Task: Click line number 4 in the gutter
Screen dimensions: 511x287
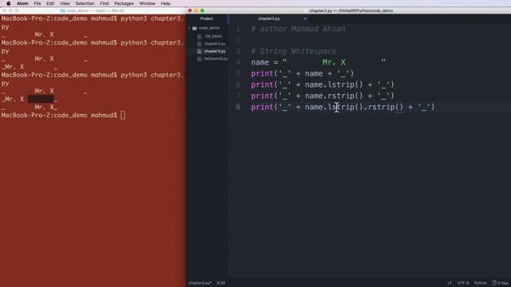Action: [x=239, y=62]
